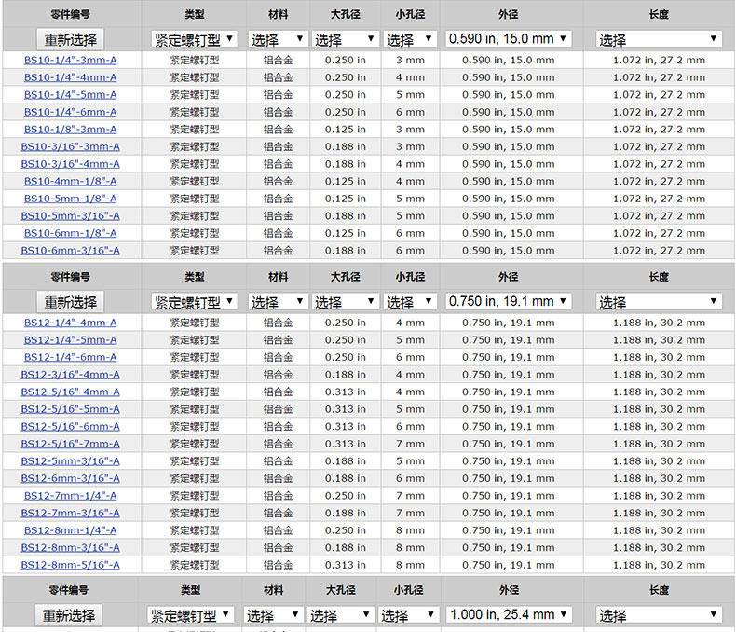Open part link BS12-8mm-5/16"-A
The width and height of the screenshot is (736, 632).
coord(71,565)
